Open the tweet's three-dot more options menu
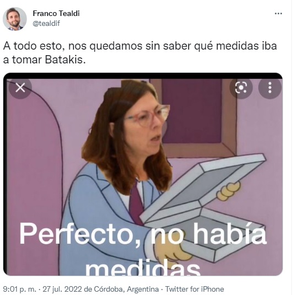Image resolution: width=298 pixels, height=295 pixels. tap(278, 13)
